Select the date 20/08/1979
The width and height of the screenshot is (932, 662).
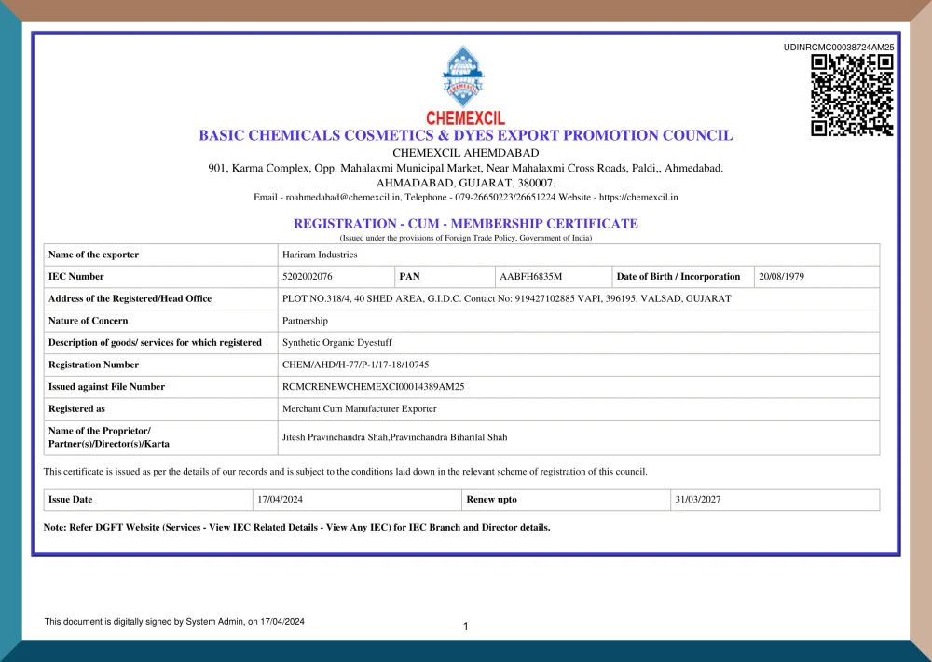pyautogui.click(x=781, y=277)
